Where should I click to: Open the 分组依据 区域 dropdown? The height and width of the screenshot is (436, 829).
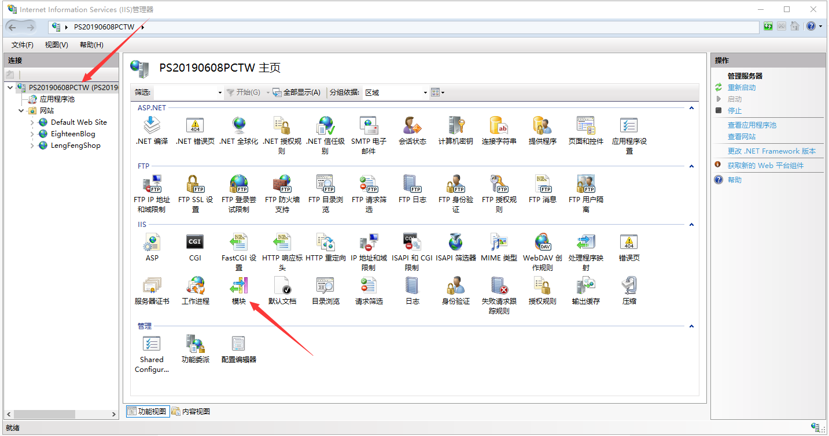(425, 92)
